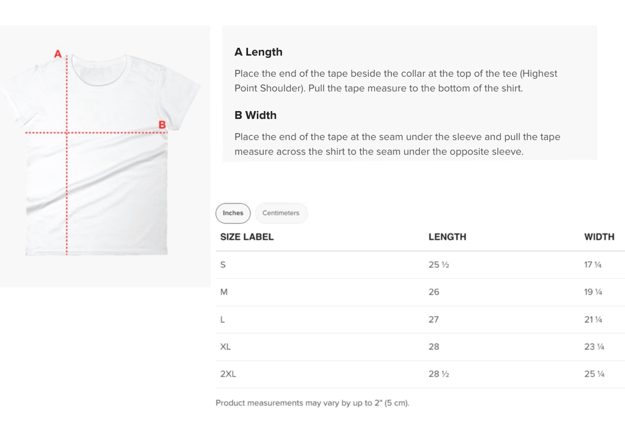Click the A Length heading
This screenshot has width=625, height=426.
(258, 52)
